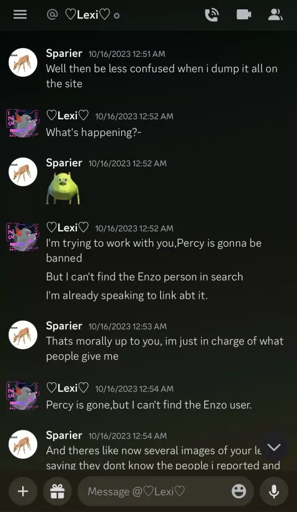Click the @ symbol in header

click(x=52, y=14)
